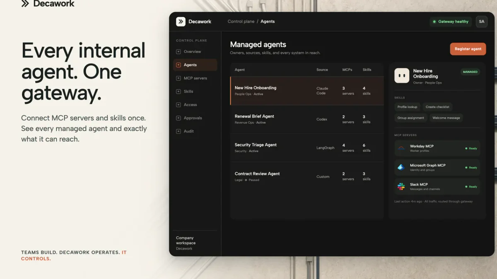Select the Security Triage Agent row
This screenshot has width=497, height=279.
pos(307,148)
